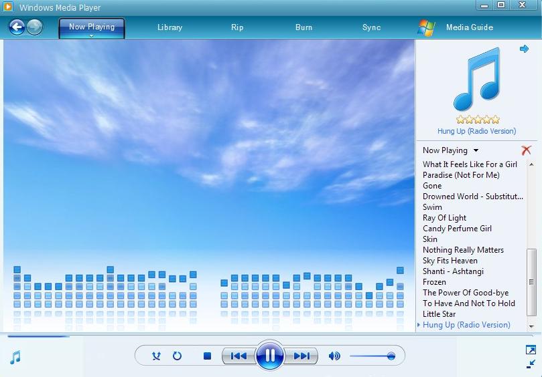542x377 pixels.
Task: Rate the song using the stars
Action: tap(478, 120)
